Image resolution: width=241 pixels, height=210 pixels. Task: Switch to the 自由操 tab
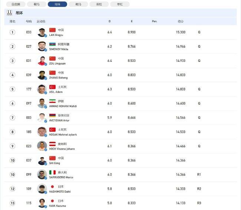(x=16, y=4)
